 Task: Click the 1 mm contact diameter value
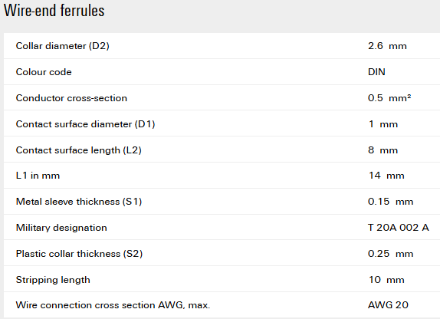click(x=383, y=124)
